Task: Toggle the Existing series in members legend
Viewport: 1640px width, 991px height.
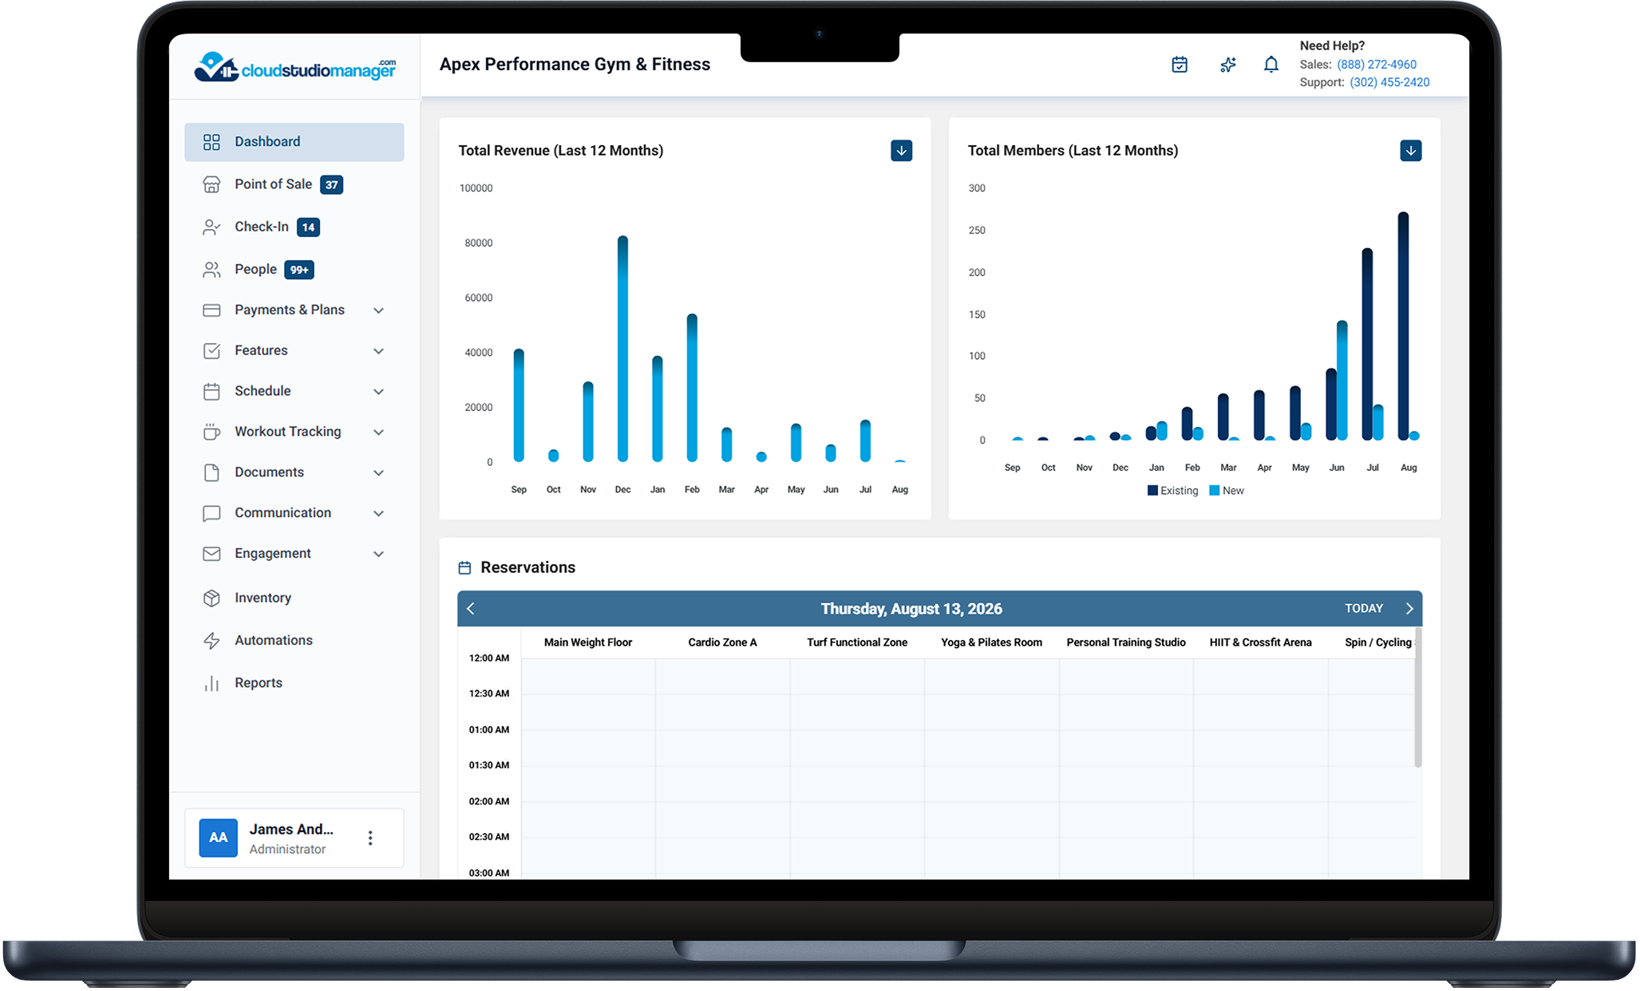Action: coord(1173,491)
